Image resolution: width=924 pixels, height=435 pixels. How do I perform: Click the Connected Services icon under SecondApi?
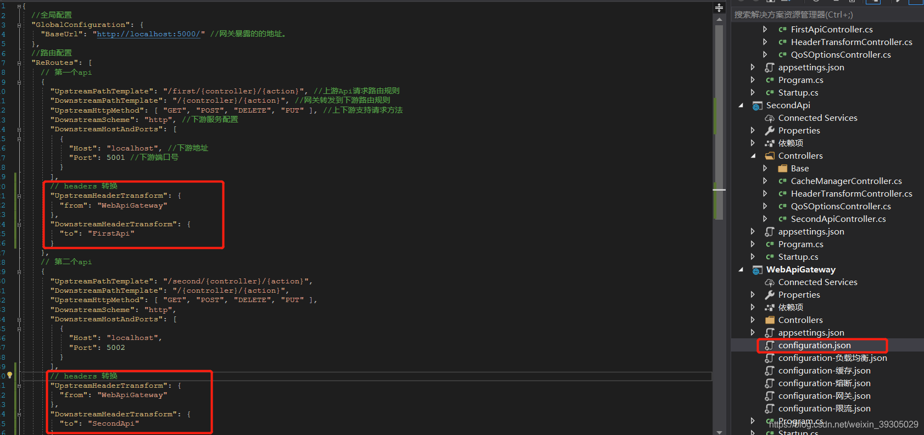pos(770,118)
